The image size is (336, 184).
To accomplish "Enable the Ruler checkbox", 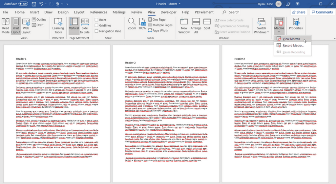I will coord(96,20).
